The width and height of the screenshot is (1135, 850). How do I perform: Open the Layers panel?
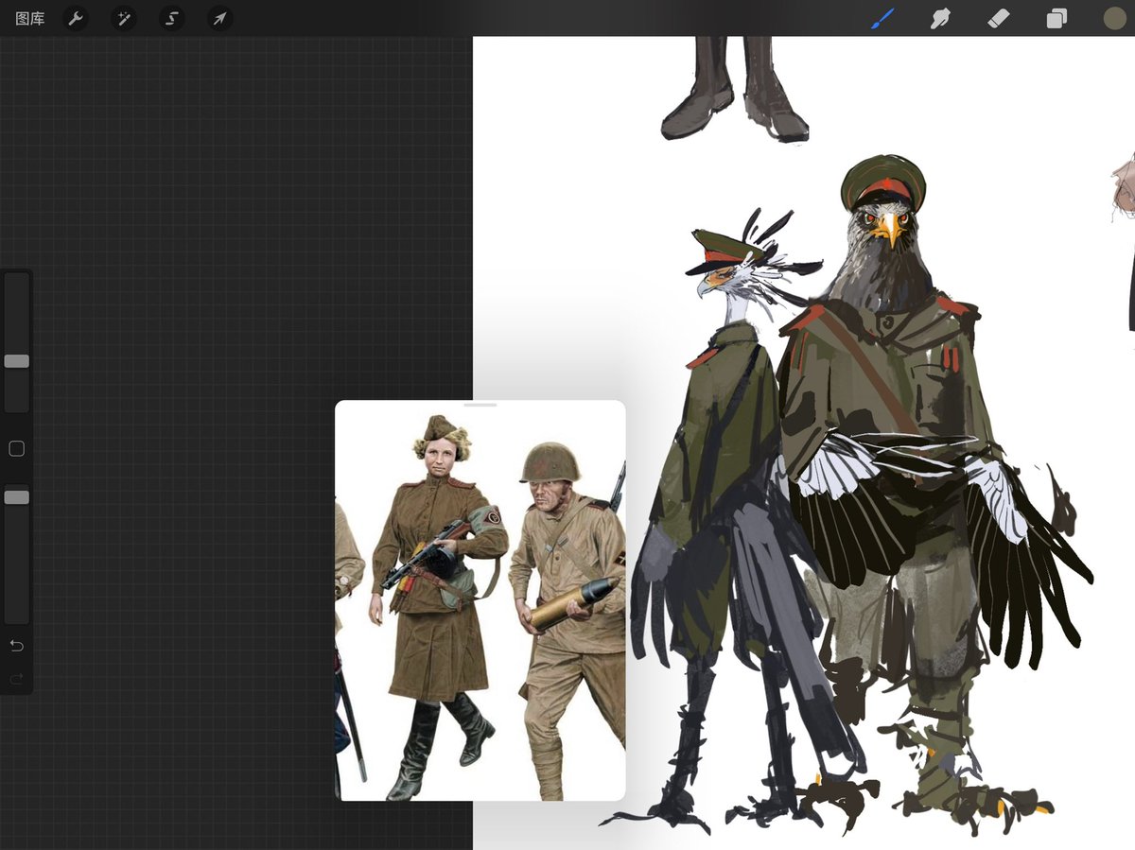point(1056,18)
